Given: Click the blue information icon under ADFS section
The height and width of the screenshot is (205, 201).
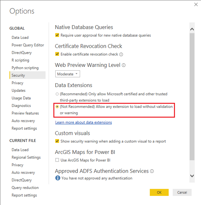Looking at the screenshot, I should 58,178.
